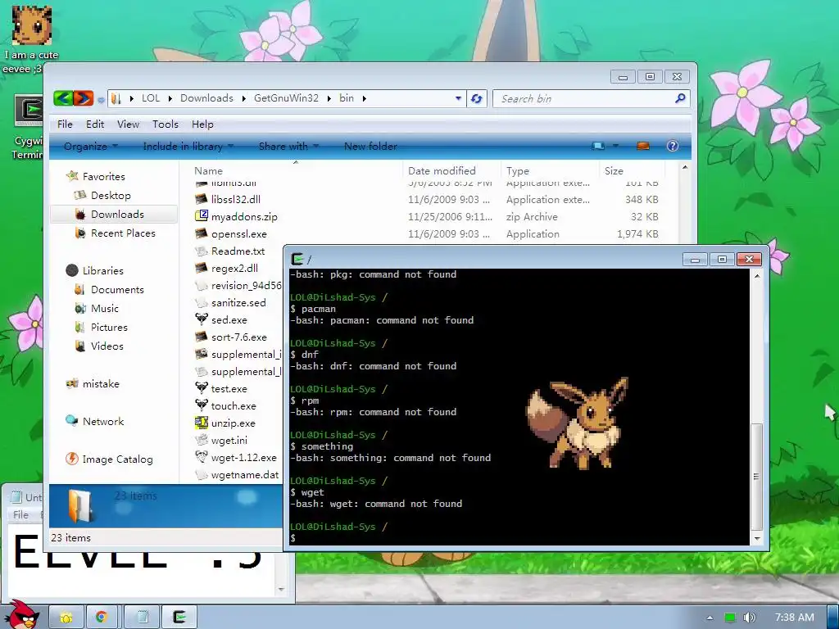Expand the arrow after LOL in breadcrumb
839x629 pixels.
coord(170,98)
